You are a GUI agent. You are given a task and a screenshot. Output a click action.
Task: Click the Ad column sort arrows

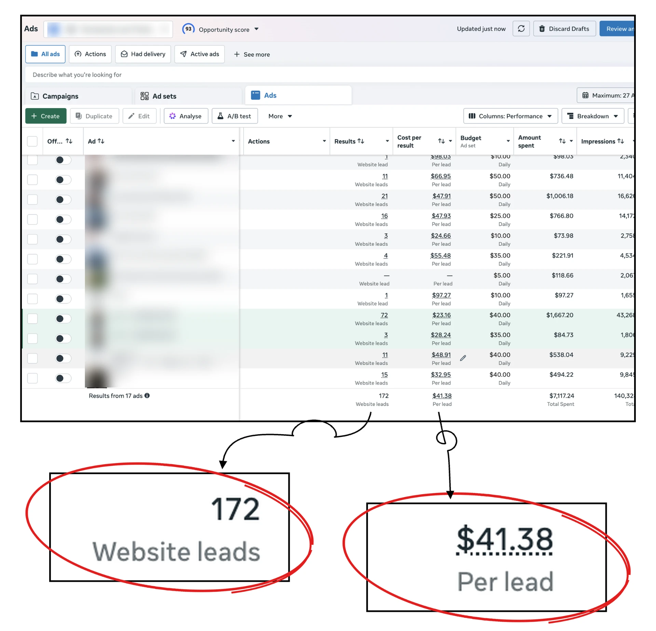(101, 141)
